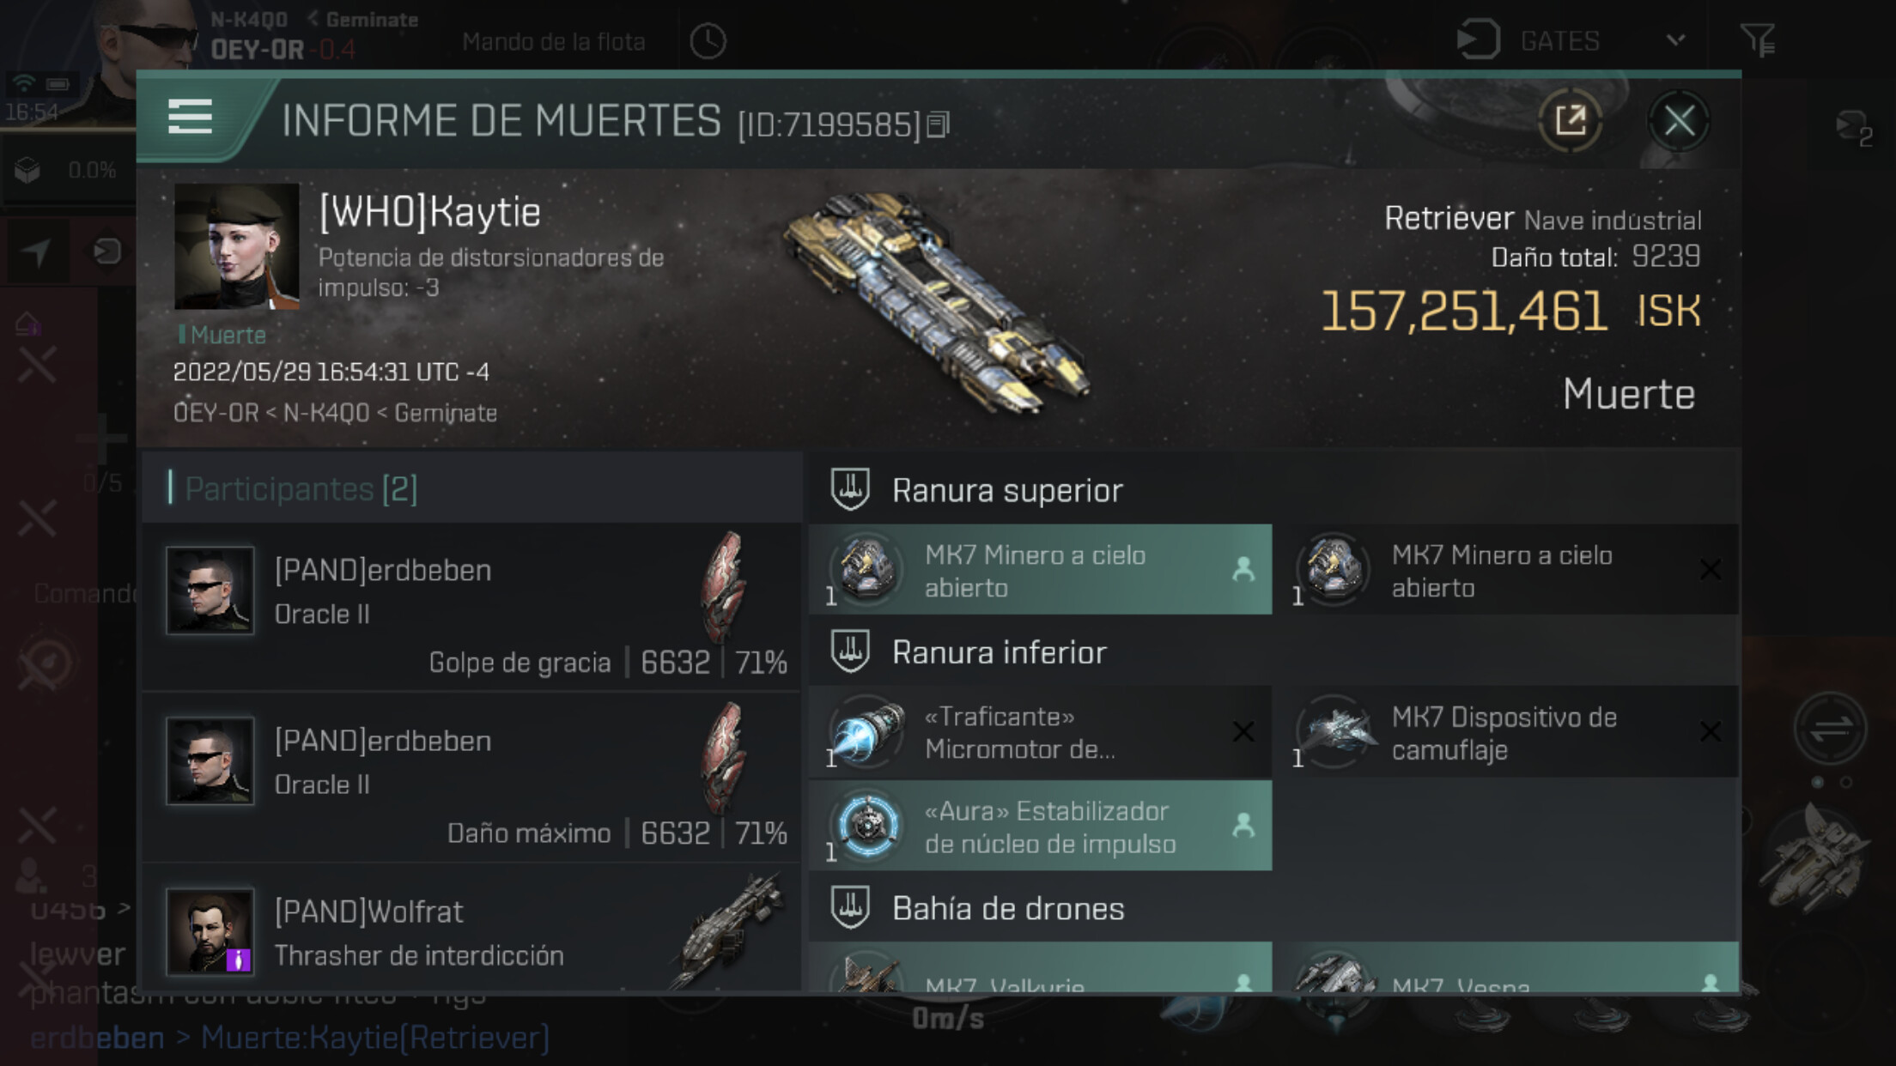This screenshot has width=1896, height=1066.
Task: Toggle the dropped MK7 Minero a cielo abierto
Action: click(x=1041, y=569)
